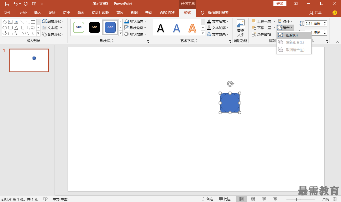Open the Selection Pane (选择窗格)
Image resolution: width=341 pixels, height=202 pixels.
261,34
